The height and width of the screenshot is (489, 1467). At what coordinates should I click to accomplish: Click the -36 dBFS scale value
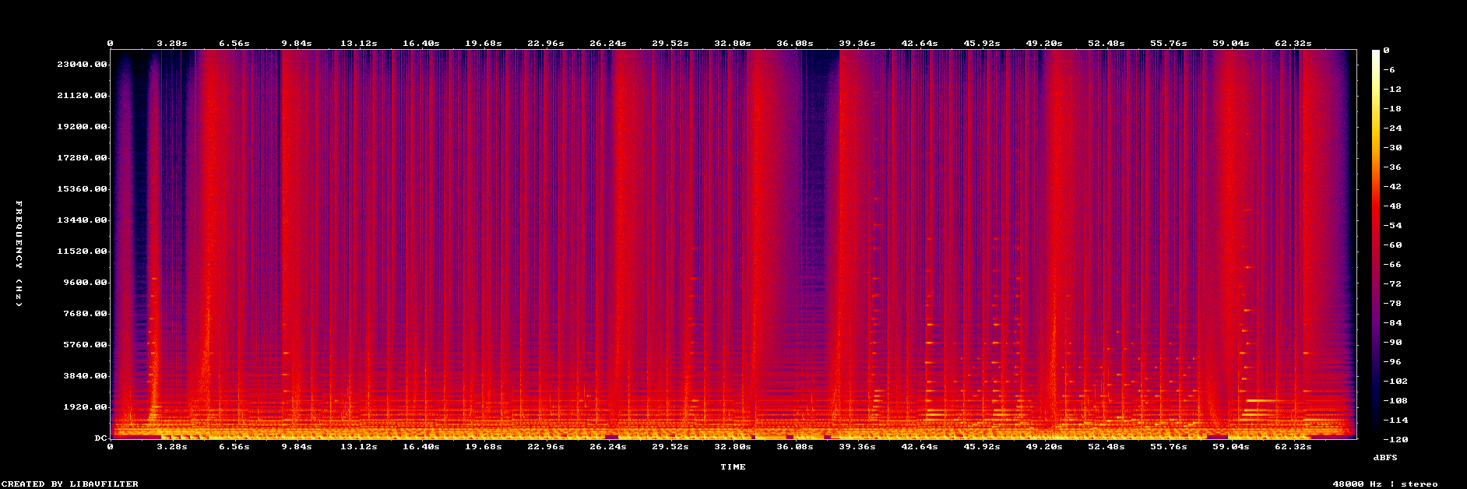(1391, 167)
